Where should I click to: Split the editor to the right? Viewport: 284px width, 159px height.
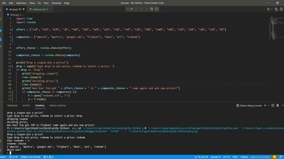click(x=281, y=9)
